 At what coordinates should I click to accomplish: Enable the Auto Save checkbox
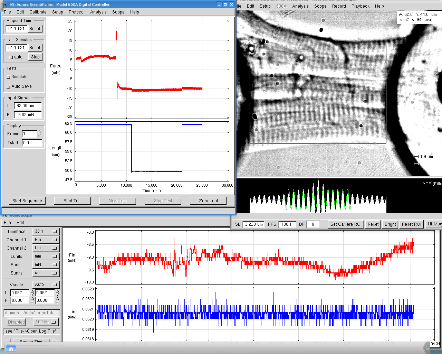[x=9, y=87]
